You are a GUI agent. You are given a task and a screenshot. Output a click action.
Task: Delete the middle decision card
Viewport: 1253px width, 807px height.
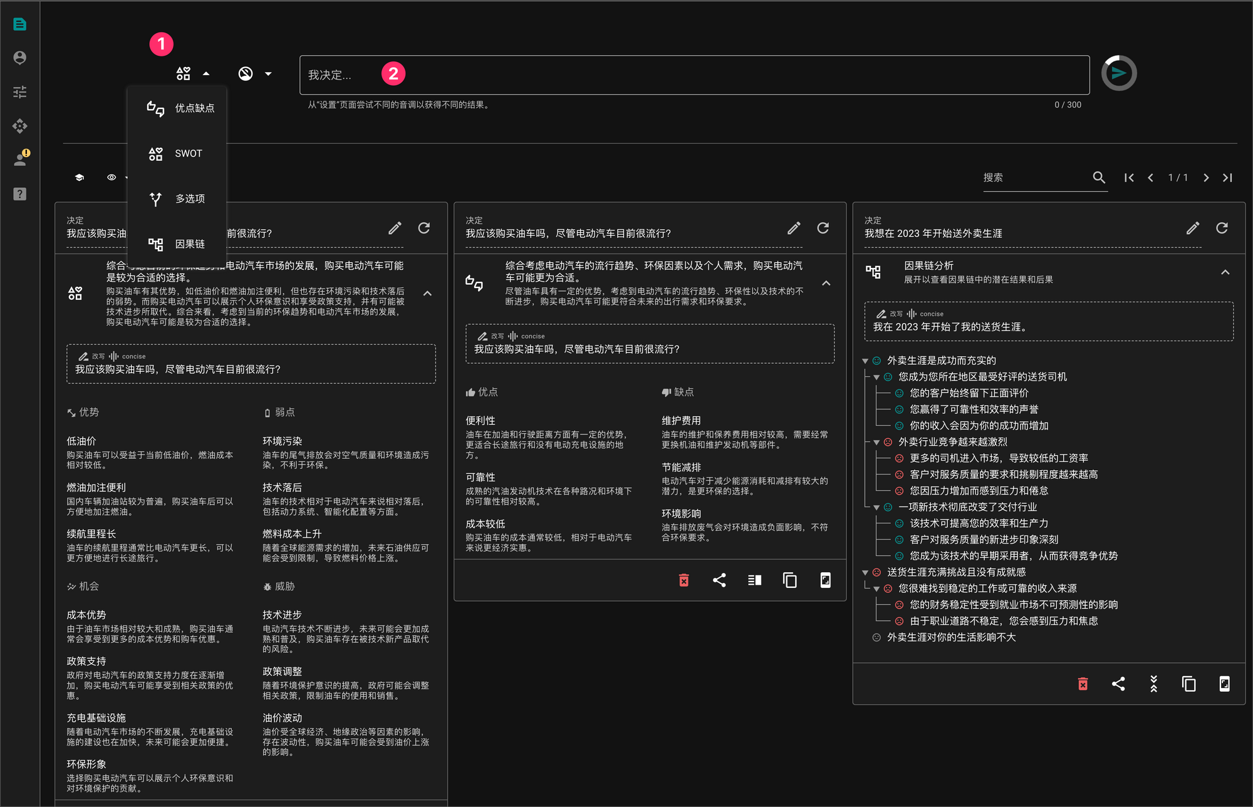tap(684, 580)
